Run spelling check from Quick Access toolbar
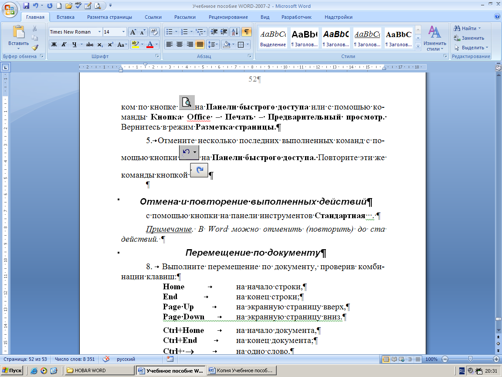Image resolution: width=502 pixels, height=377 pixels. (78, 5)
